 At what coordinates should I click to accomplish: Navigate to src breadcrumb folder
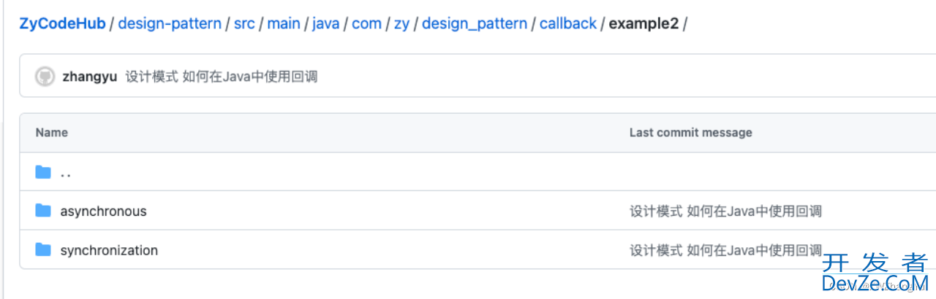click(x=244, y=23)
